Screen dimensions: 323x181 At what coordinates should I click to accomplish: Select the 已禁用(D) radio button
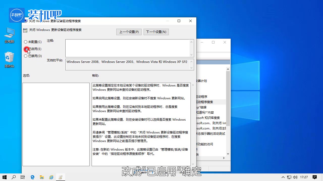(25, 56)
